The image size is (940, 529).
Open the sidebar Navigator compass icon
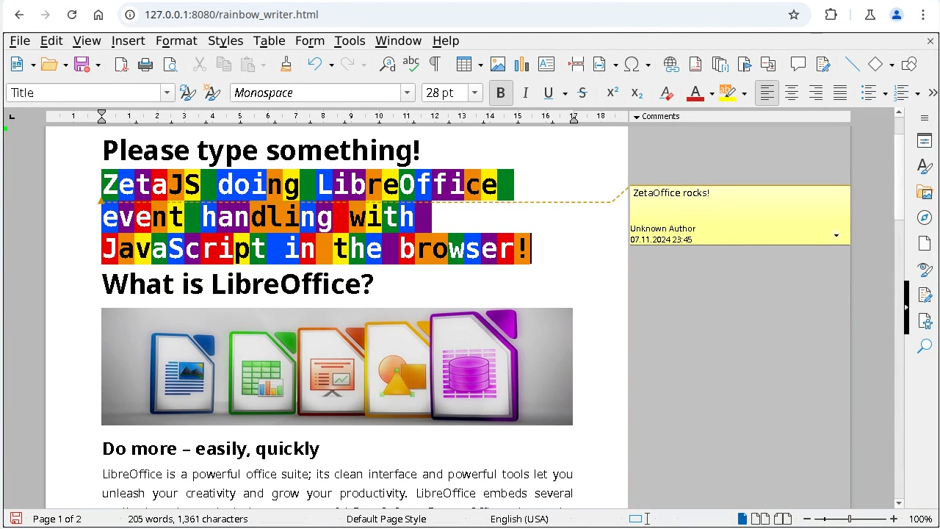(x=925, y=217)
